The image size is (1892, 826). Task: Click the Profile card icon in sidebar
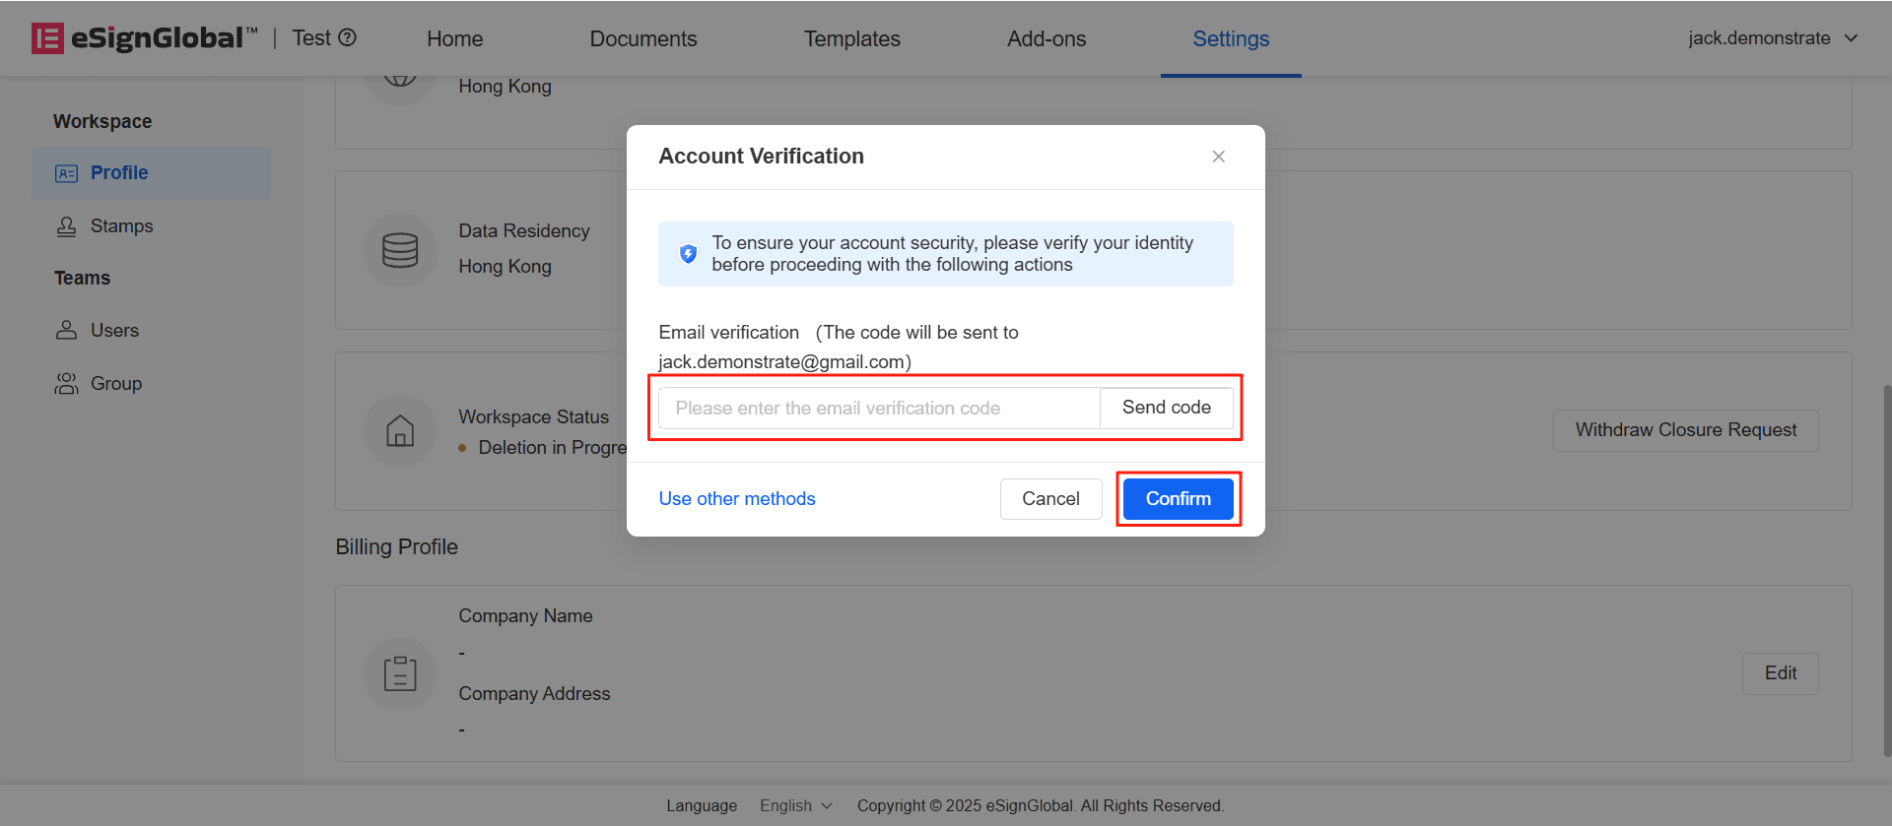point(66,173)
